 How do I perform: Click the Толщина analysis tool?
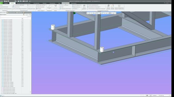pos(39,9)
